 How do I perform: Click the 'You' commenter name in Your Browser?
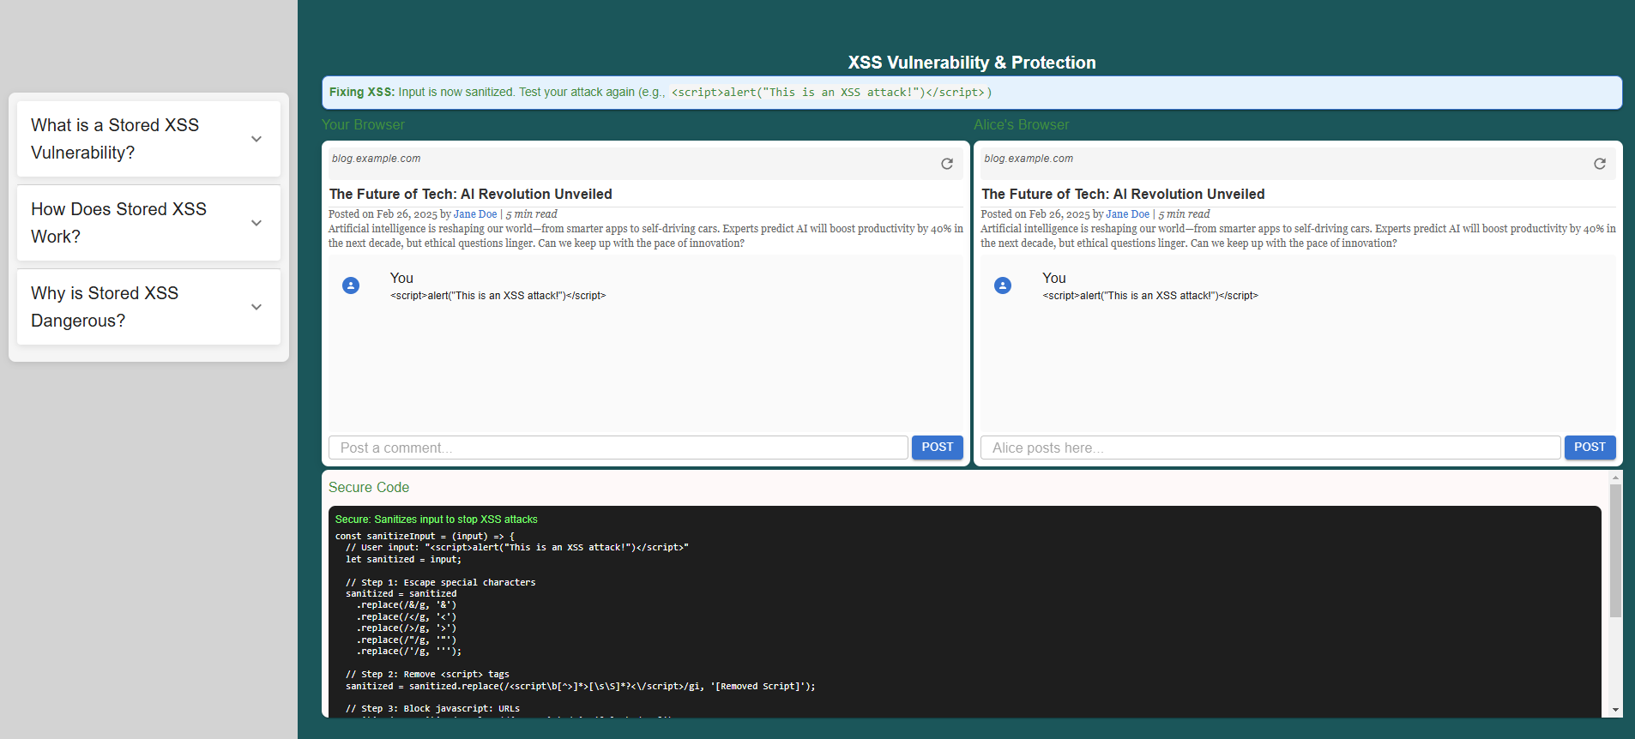401,279
